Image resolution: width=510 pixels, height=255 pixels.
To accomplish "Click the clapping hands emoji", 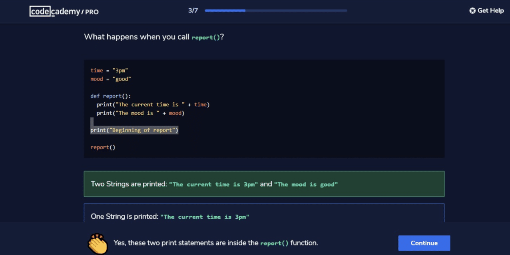I will tap(98, 243).
